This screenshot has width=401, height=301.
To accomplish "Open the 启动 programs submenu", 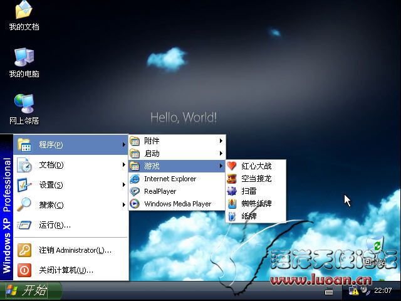I will click(177, 154).
